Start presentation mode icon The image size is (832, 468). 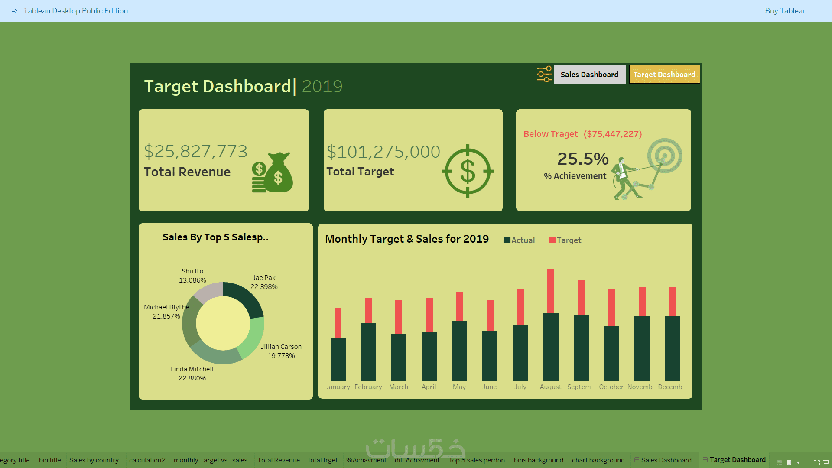tap(826, 462)
